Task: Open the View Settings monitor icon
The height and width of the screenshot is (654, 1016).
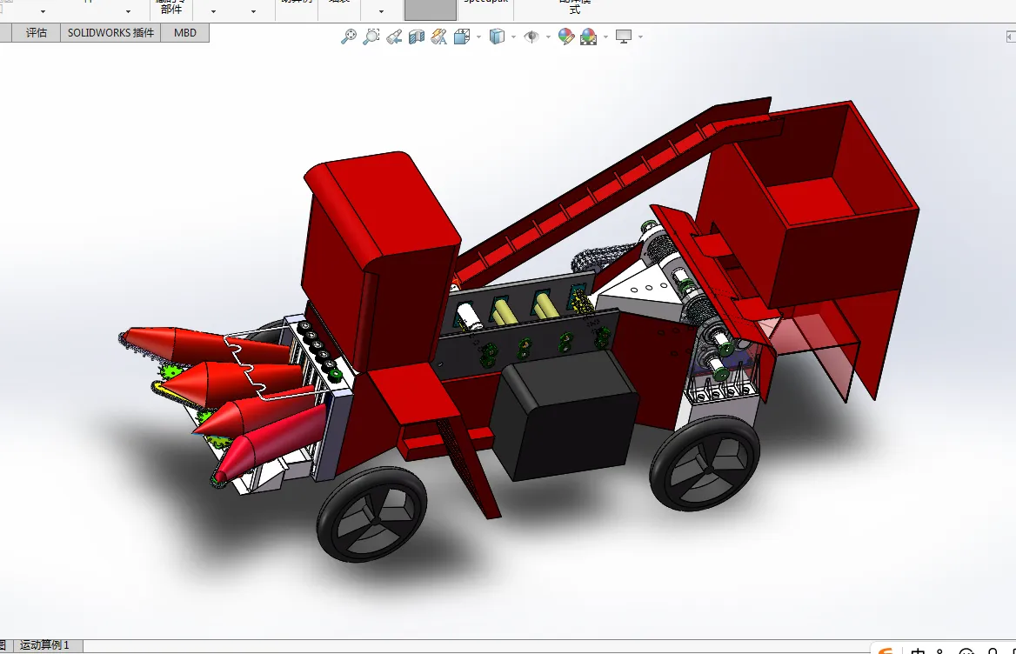Action: [624, 37]
